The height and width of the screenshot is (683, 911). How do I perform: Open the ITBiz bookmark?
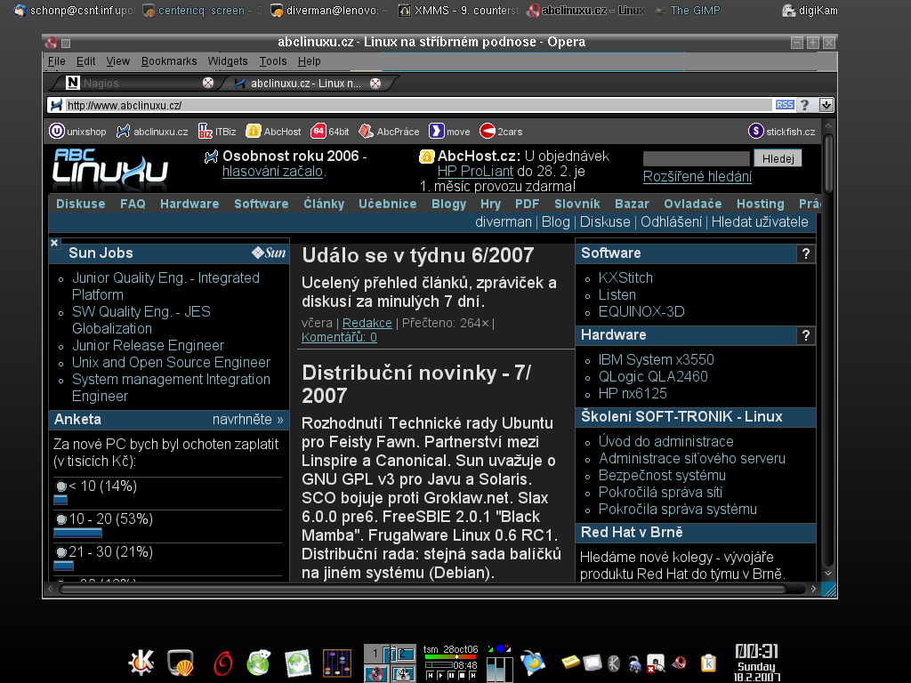click(x=217, y=132)
